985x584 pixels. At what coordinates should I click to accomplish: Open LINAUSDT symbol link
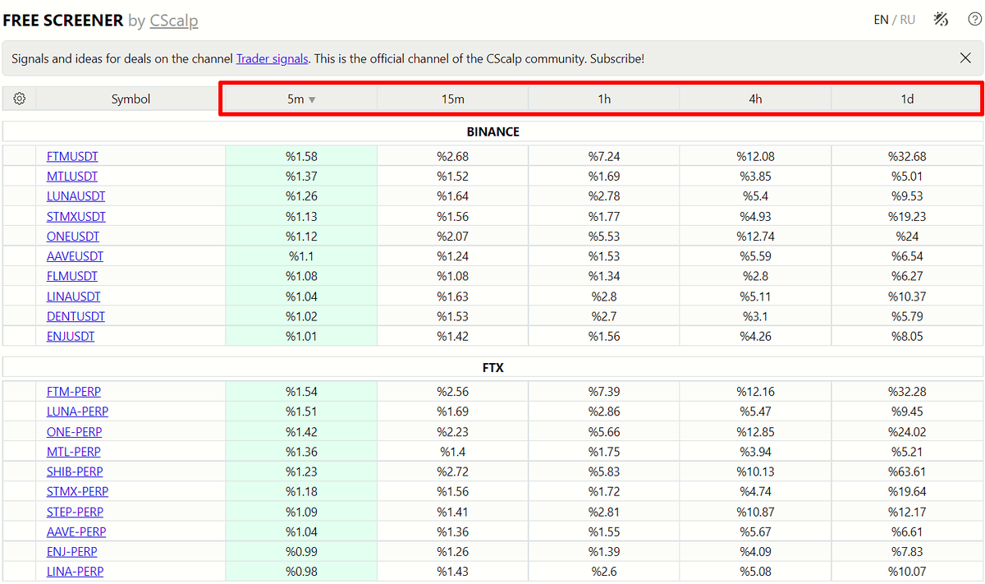[x=74, y=297]
